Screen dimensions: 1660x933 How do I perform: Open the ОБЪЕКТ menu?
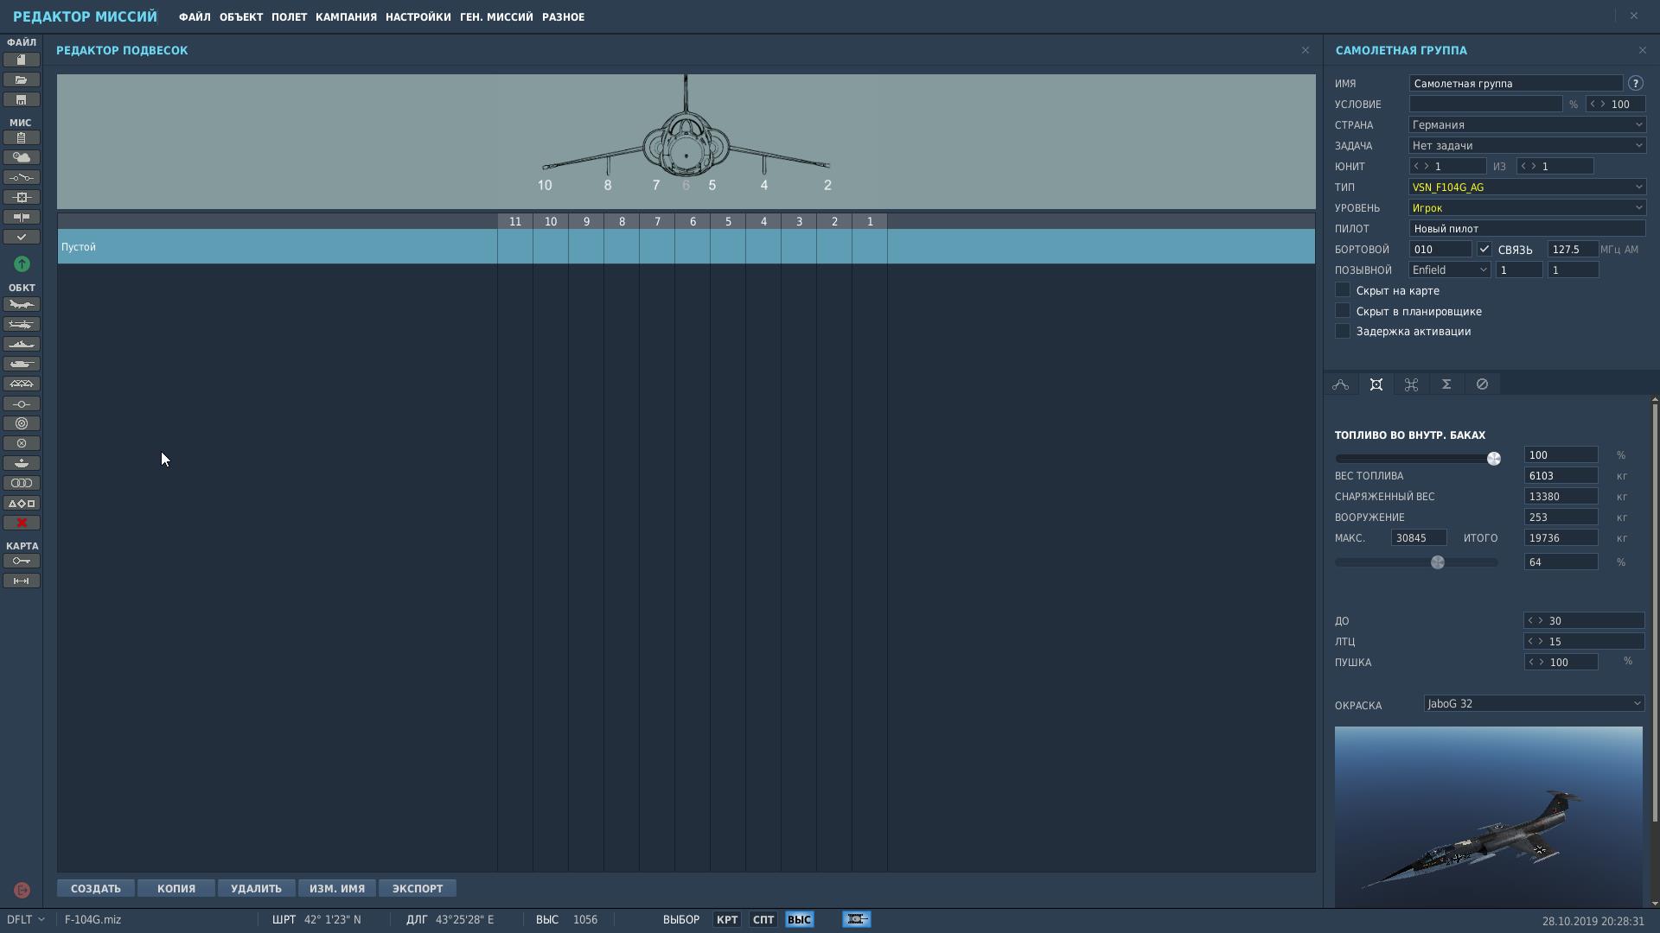tap(241, 17)
